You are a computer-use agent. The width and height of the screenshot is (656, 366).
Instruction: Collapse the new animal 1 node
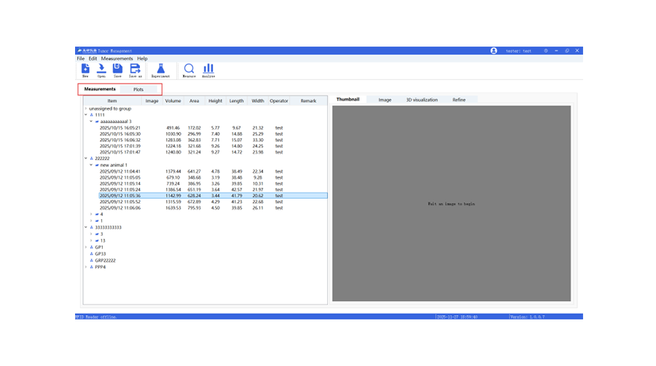tap(91, 165)
